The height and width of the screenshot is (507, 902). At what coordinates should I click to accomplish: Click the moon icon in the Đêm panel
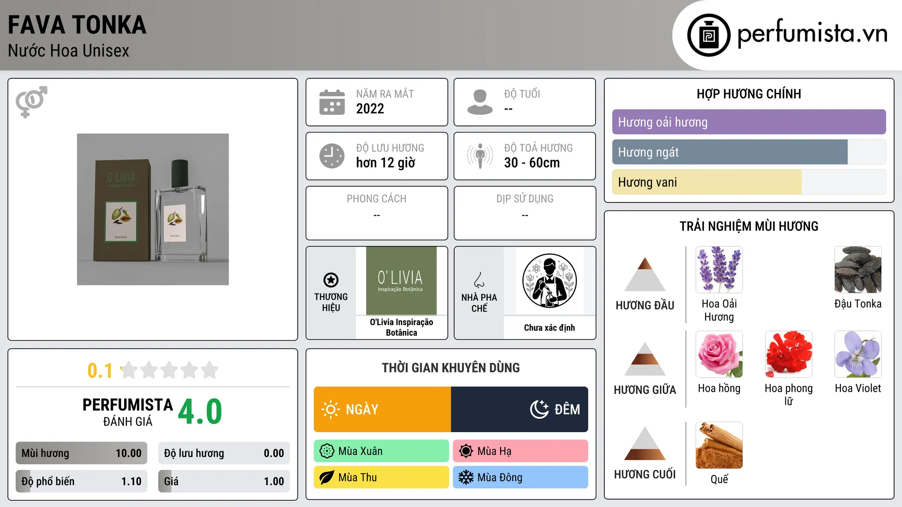539,409
